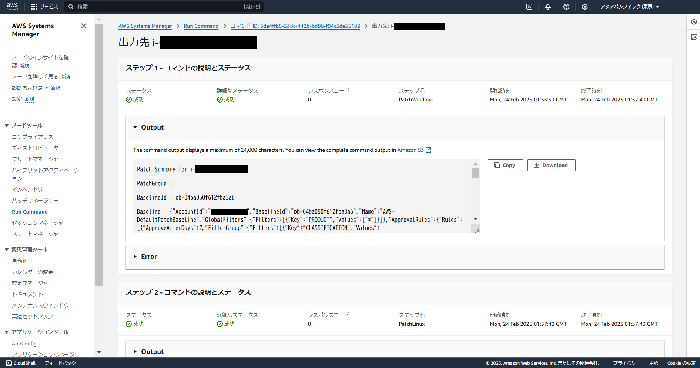The image size is (700, 368).
Task: Open the CloudShell terminal icon in the top bar
Action: point(529,7)
